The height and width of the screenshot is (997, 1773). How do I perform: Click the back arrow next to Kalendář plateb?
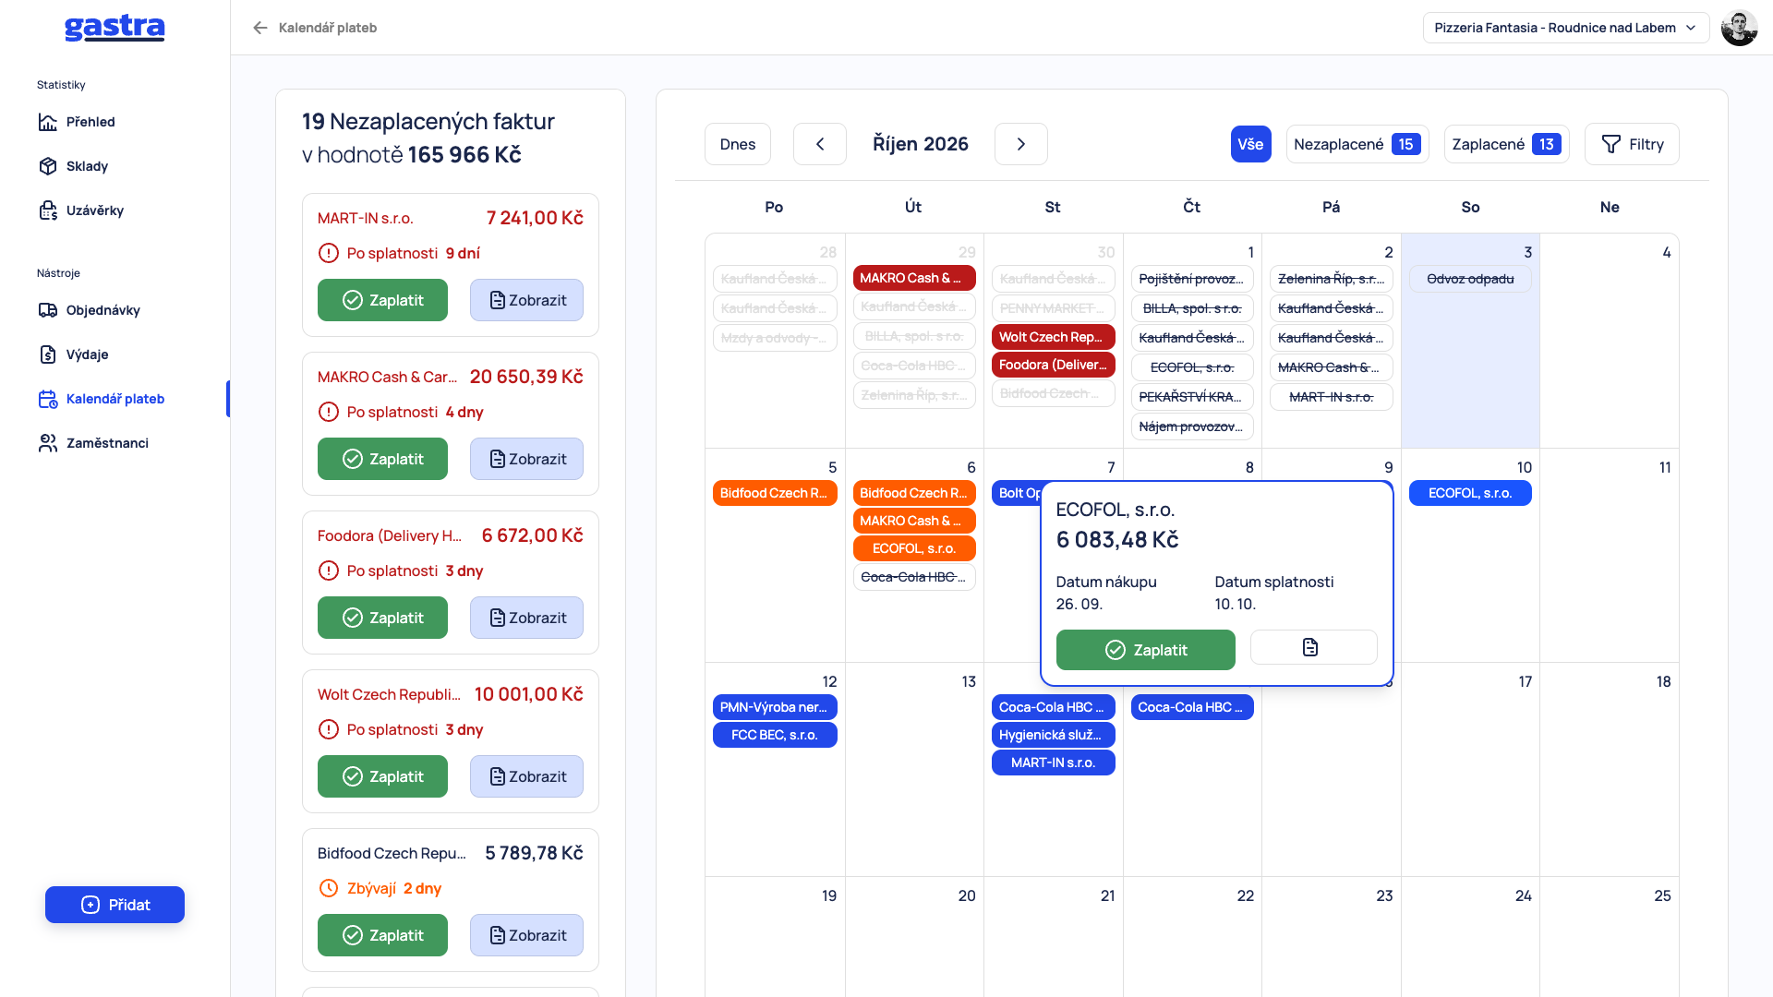pyautogui.click(x=260, y=28)
